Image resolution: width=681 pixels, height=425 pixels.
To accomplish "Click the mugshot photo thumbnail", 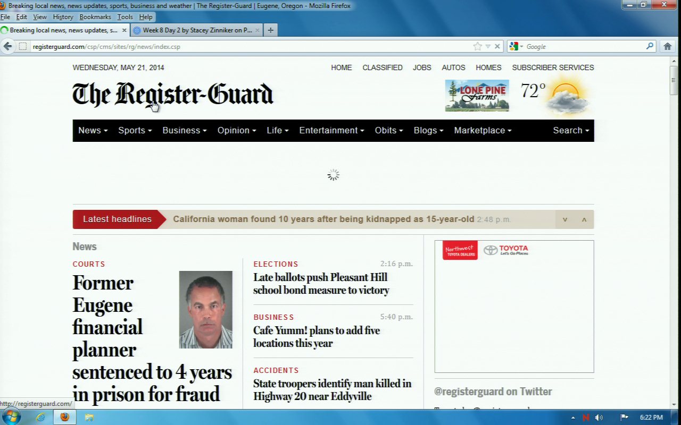I will (x=205, y=310).
